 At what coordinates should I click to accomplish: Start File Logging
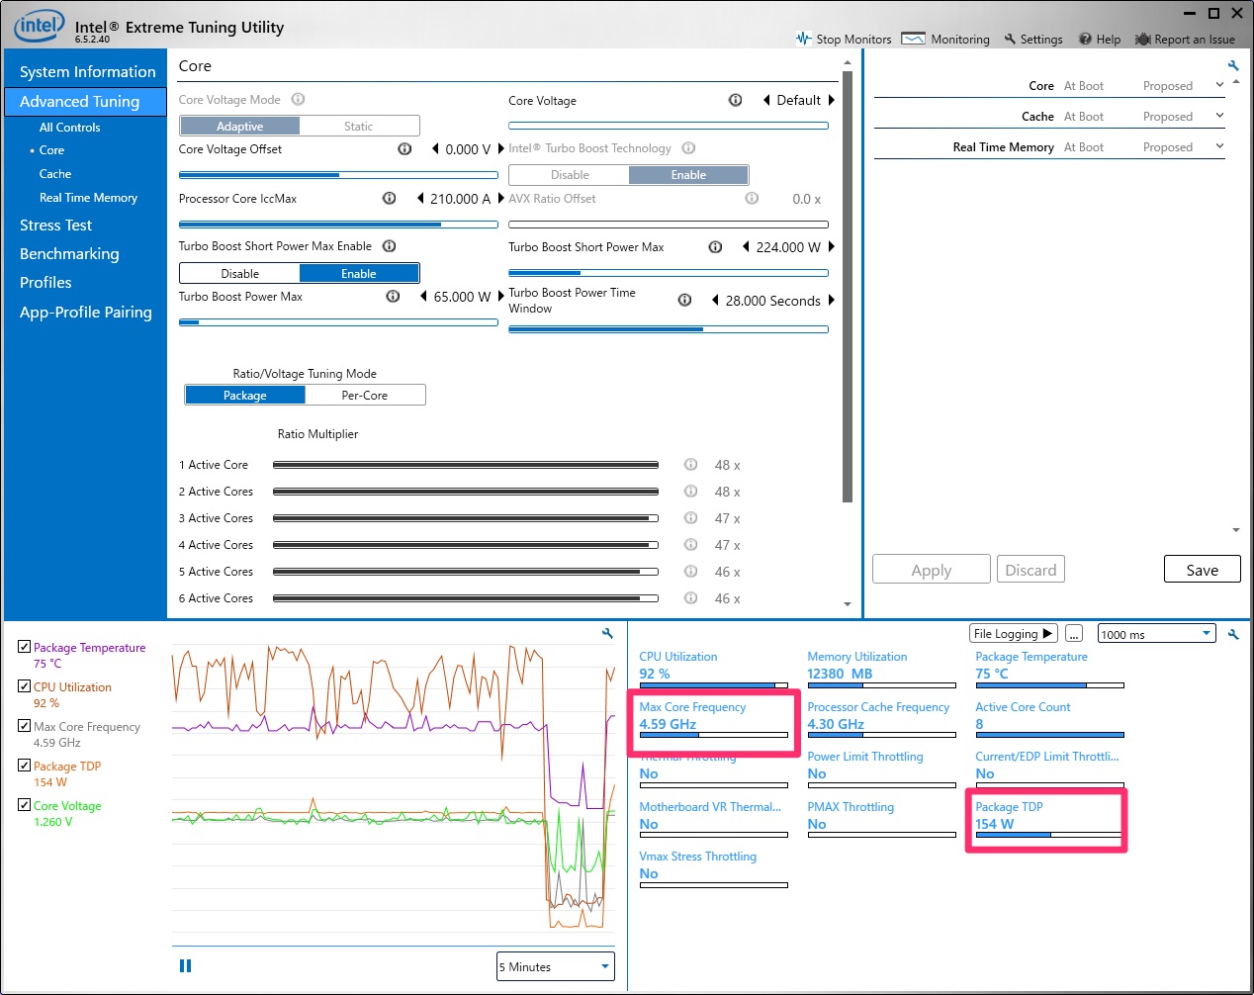pyautogui.click(x=1013, y=634)
